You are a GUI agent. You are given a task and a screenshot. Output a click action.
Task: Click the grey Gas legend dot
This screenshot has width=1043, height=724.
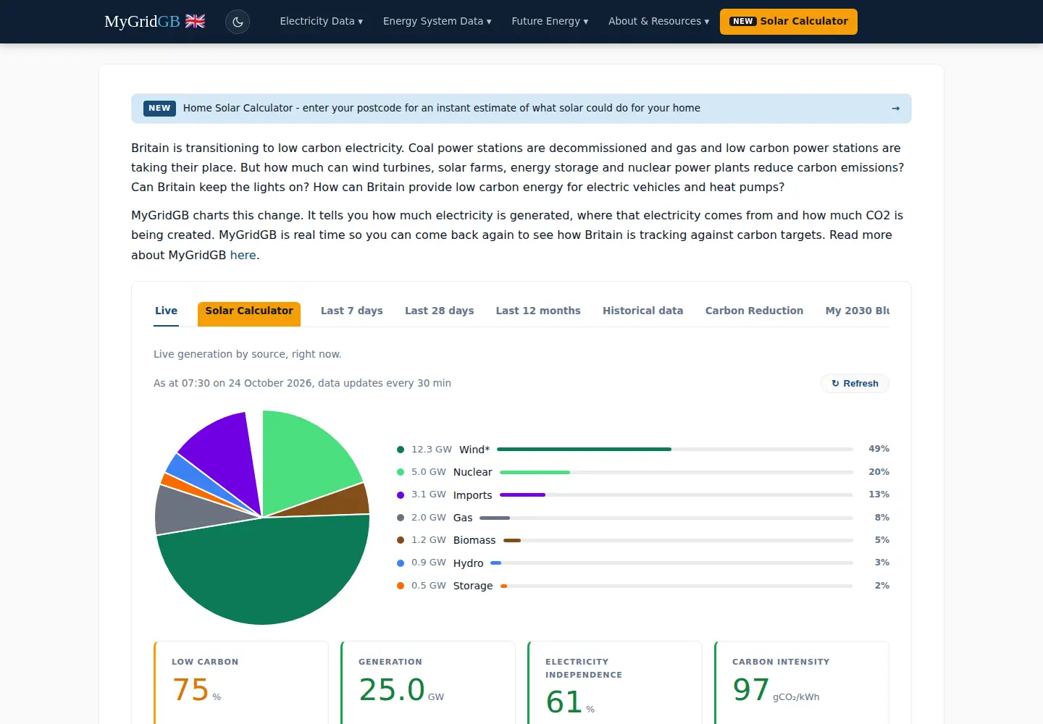[x=401, y=518]
